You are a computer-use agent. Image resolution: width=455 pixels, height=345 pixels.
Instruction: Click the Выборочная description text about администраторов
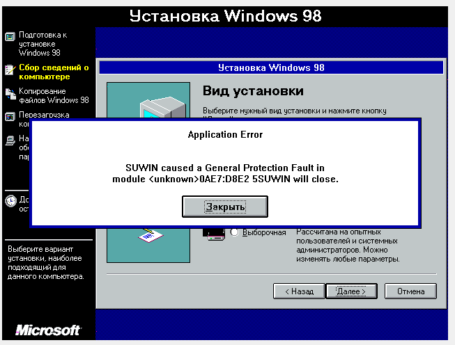pos(348,246)
